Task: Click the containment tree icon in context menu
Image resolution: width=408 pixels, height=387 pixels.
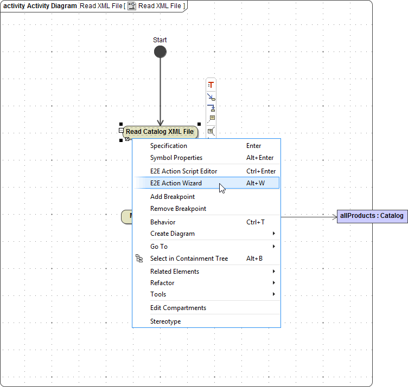Action: [139, 259]
